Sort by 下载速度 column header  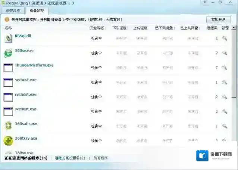119,28
